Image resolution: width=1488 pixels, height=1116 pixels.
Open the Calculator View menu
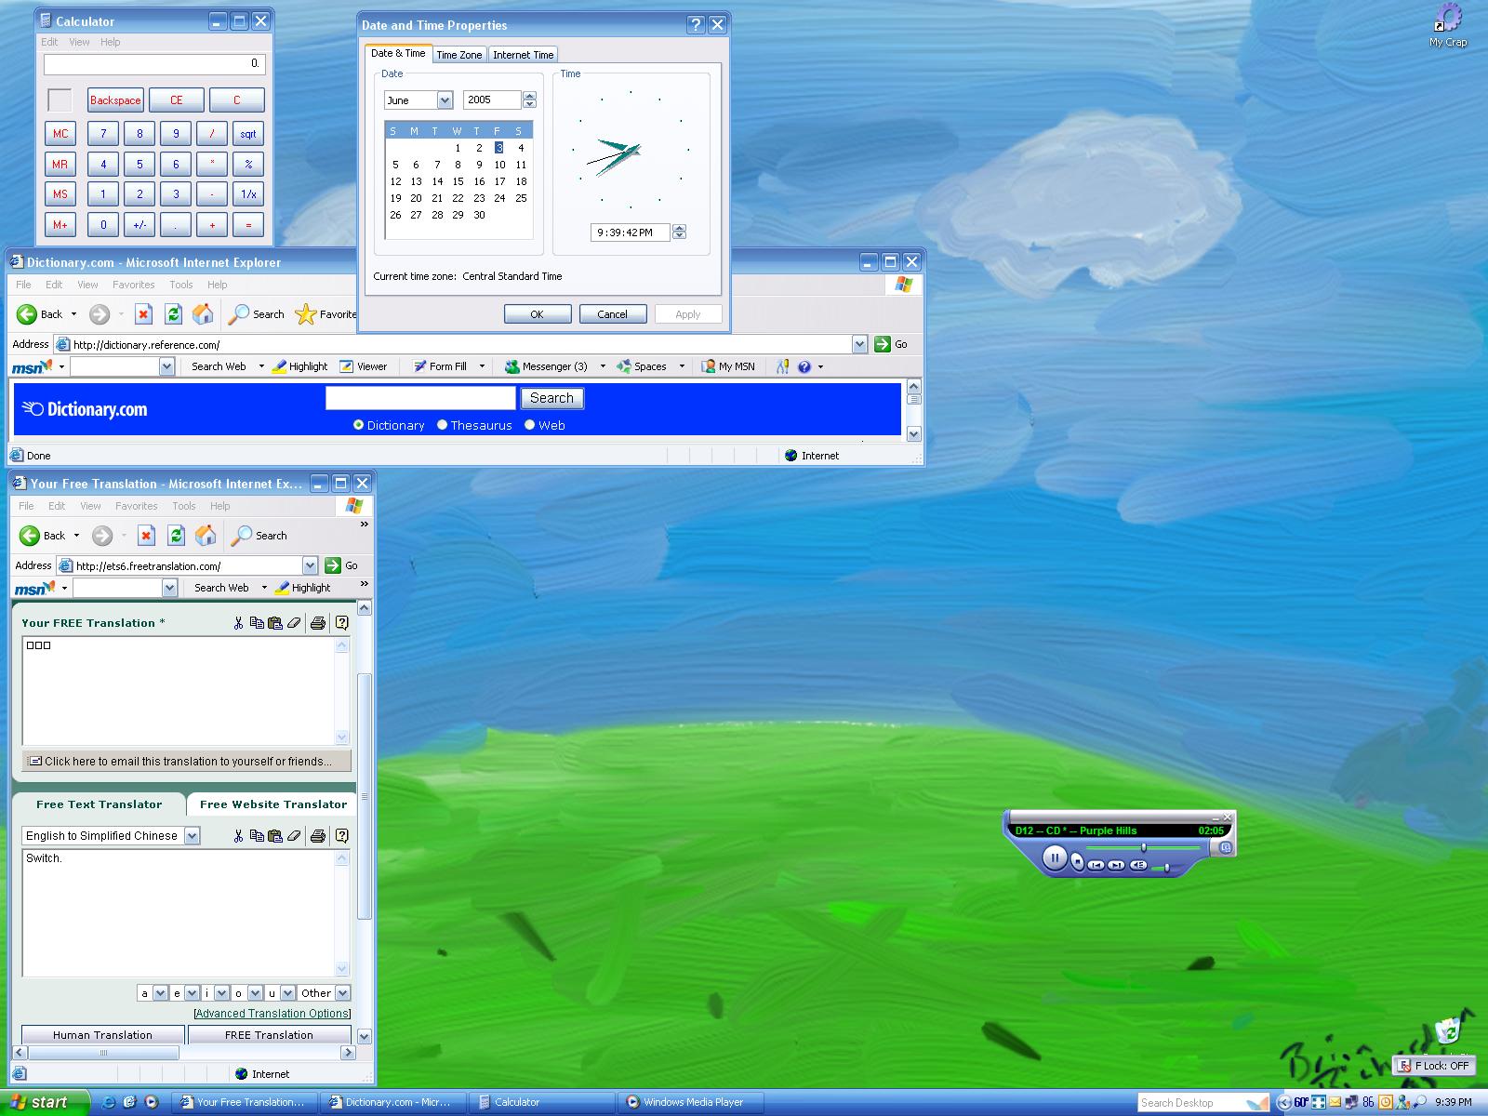(79, 42)
